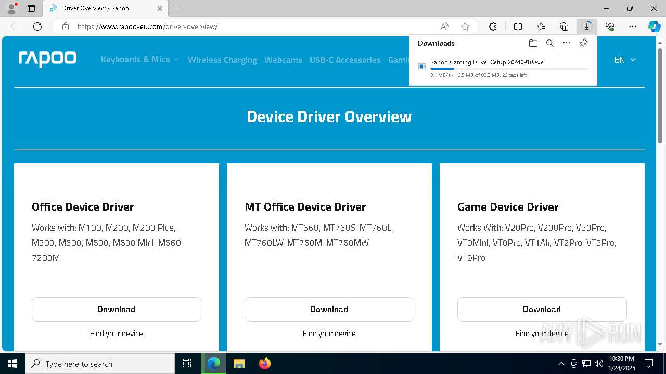Find your device under Game Device Driver

point(542,333)
